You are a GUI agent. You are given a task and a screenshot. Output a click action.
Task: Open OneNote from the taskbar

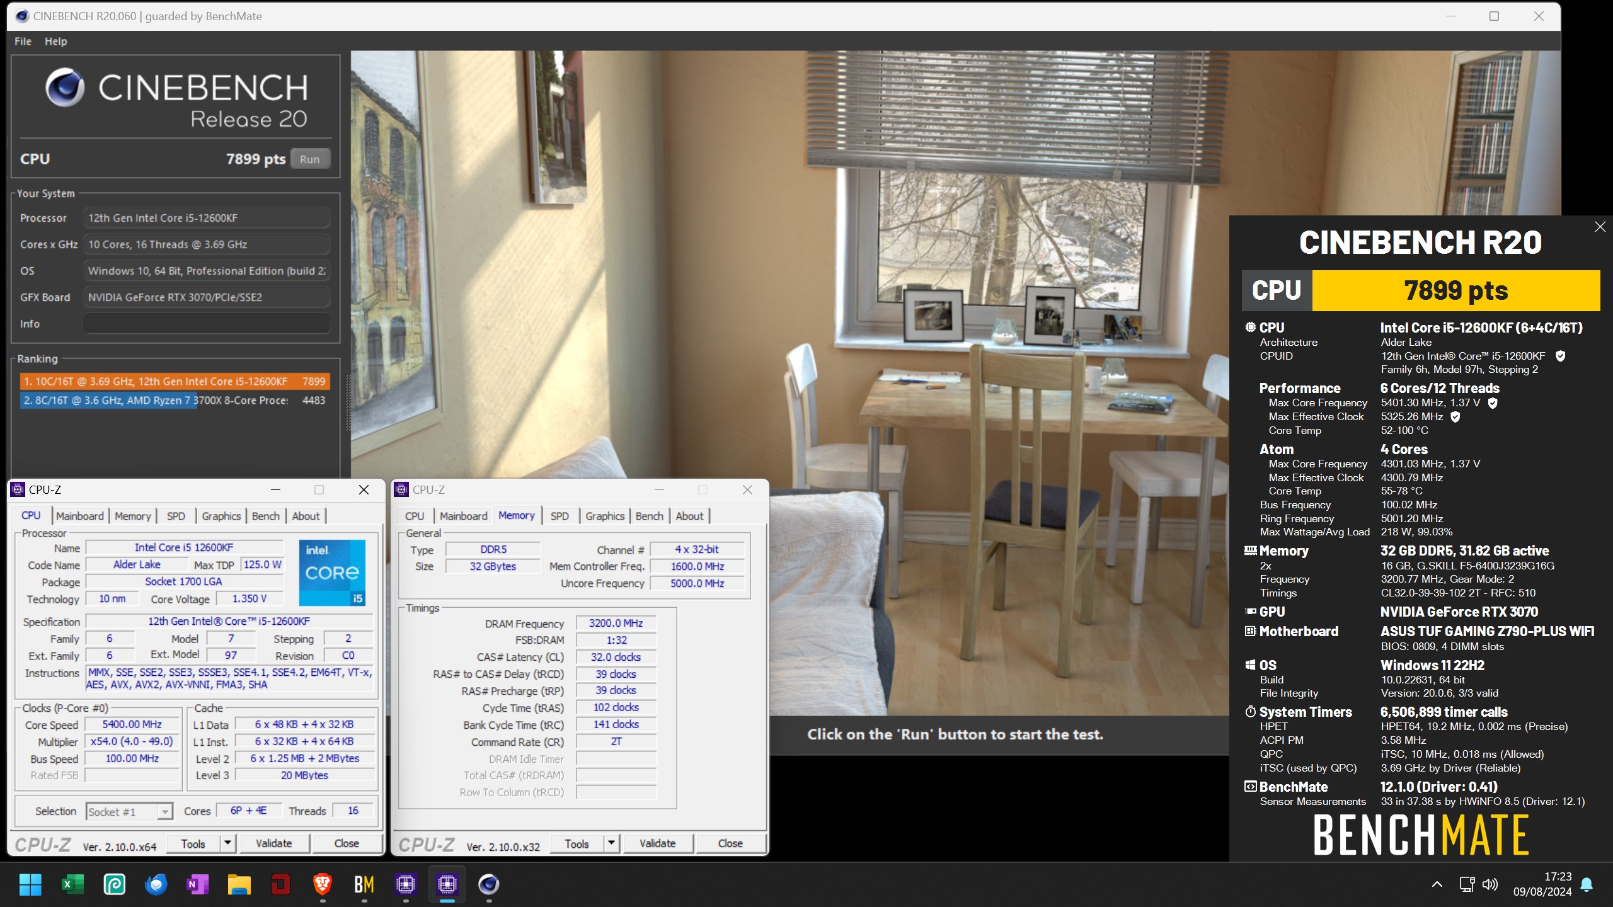(x=197, y=885)
